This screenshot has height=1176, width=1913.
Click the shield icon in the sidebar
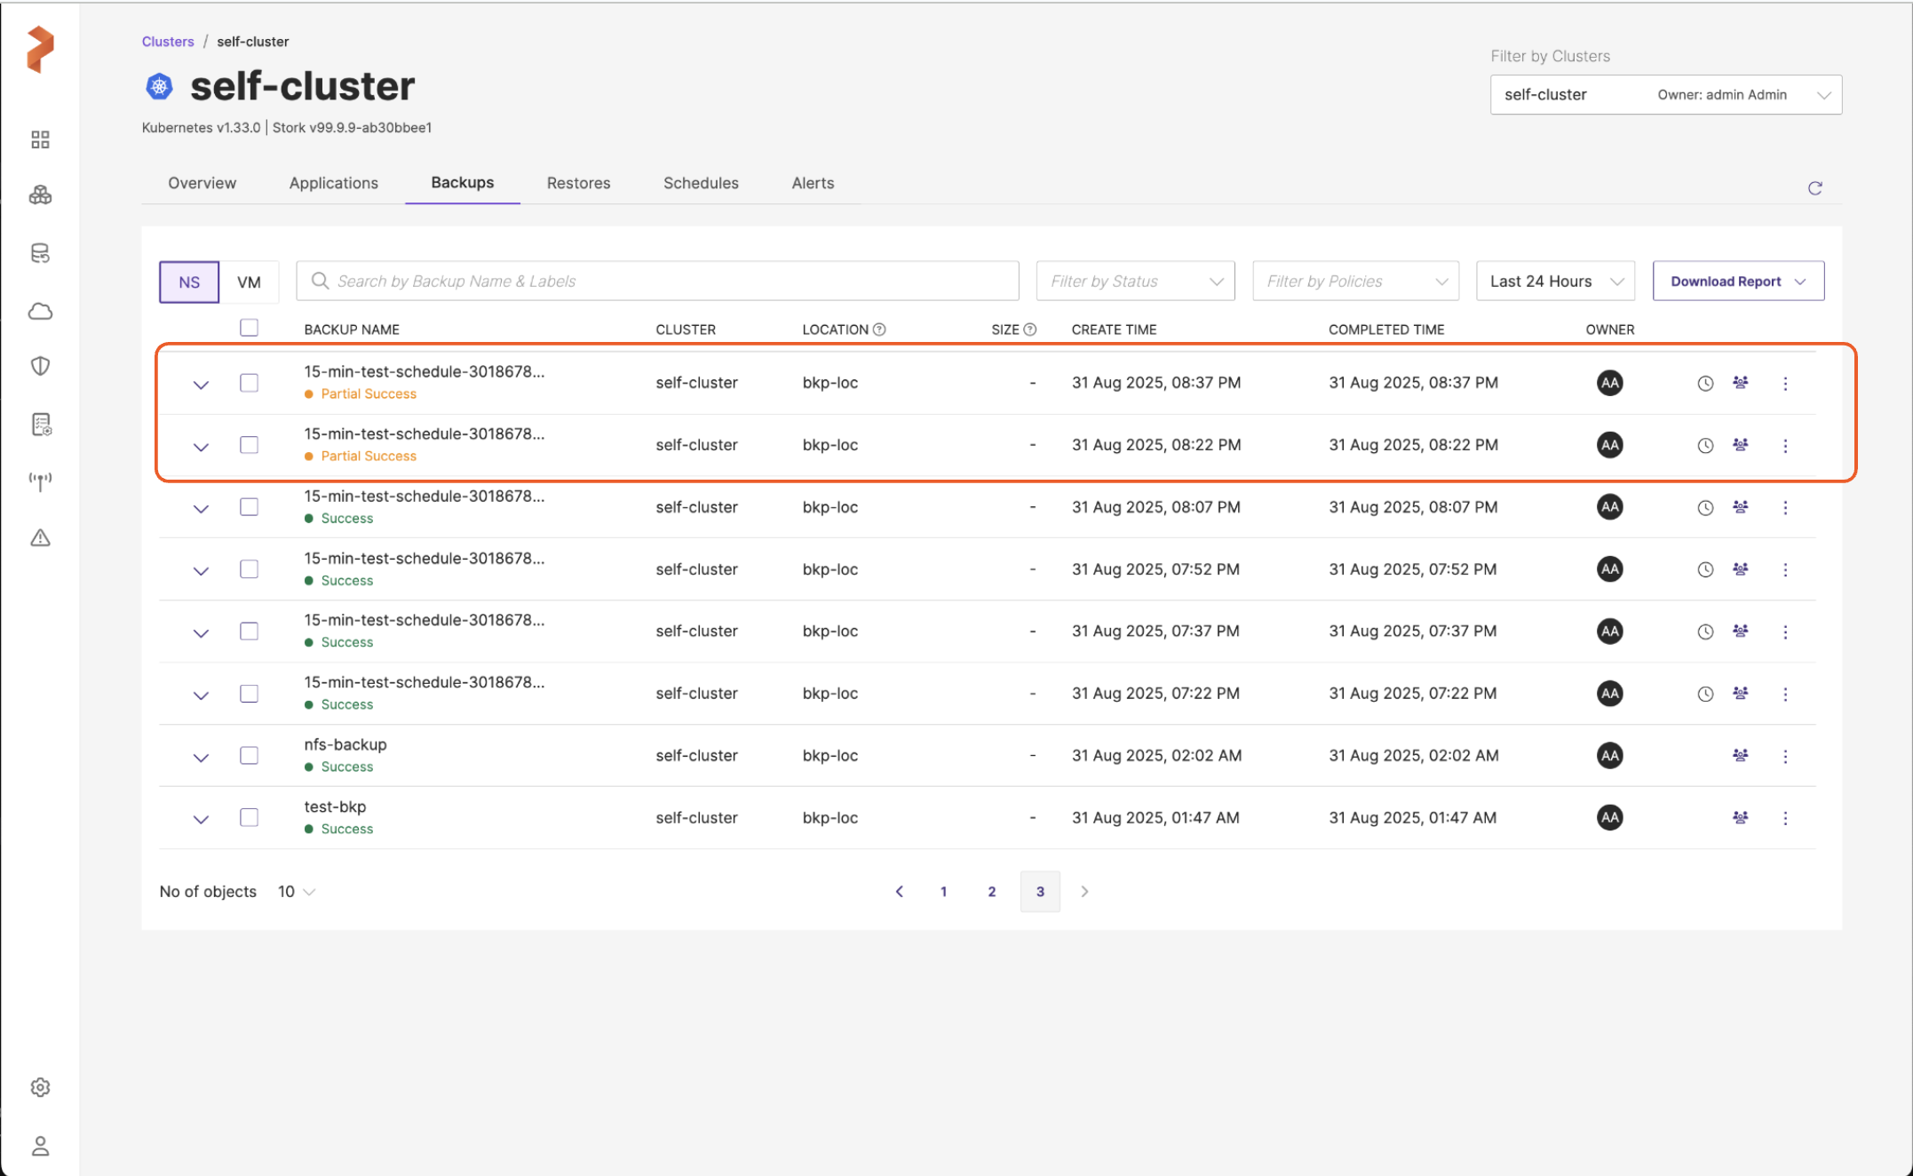pyautogui.click(x=40, y=366)
